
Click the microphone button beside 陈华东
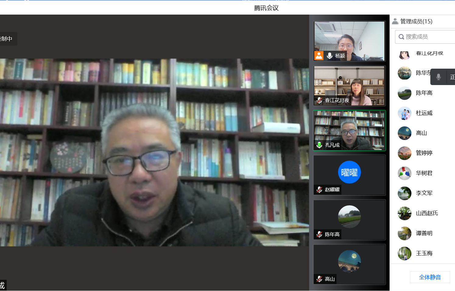438,77
